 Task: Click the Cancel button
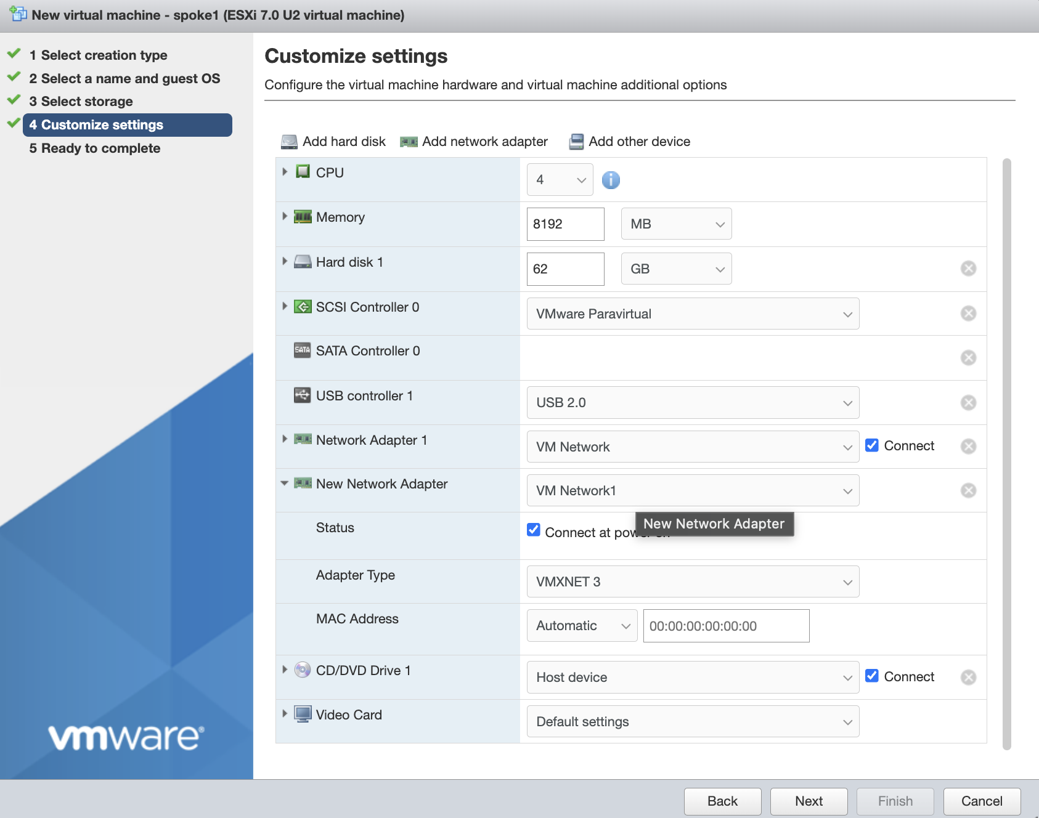point(982,801)
